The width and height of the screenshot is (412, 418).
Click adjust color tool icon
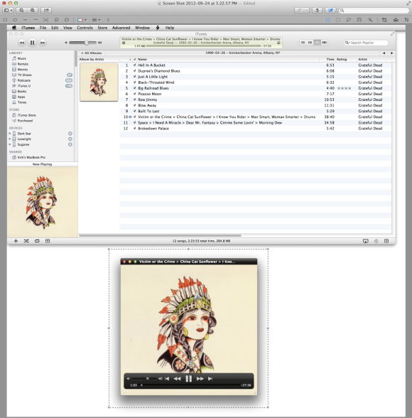tap(396, 20)
